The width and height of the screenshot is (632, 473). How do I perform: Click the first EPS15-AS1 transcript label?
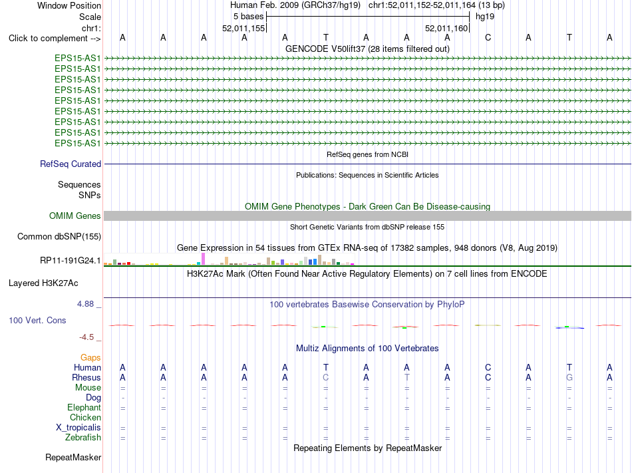77,58
